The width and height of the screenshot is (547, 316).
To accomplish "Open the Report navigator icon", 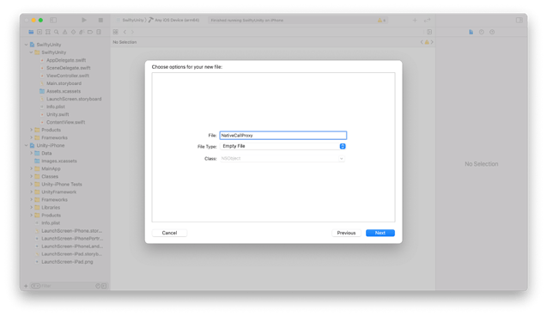I will click(99, 32).
